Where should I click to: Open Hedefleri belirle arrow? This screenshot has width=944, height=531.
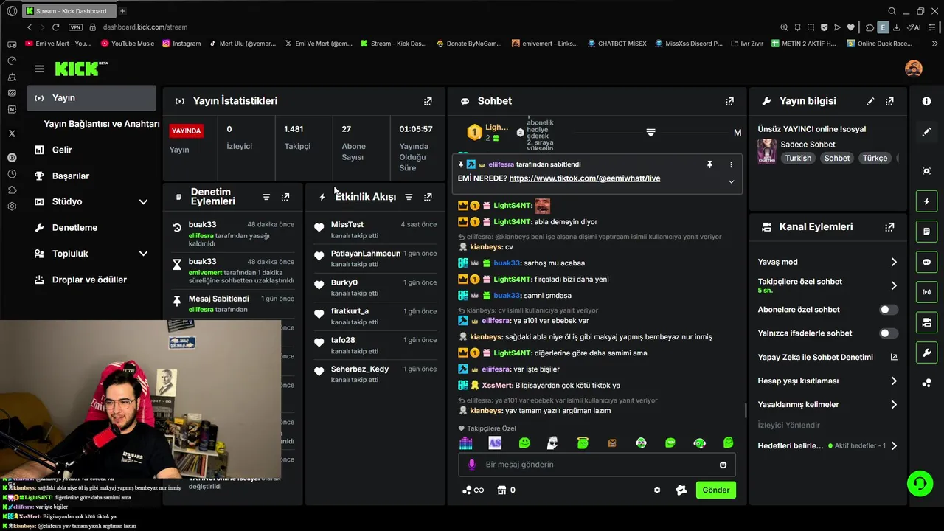point(893,445)
